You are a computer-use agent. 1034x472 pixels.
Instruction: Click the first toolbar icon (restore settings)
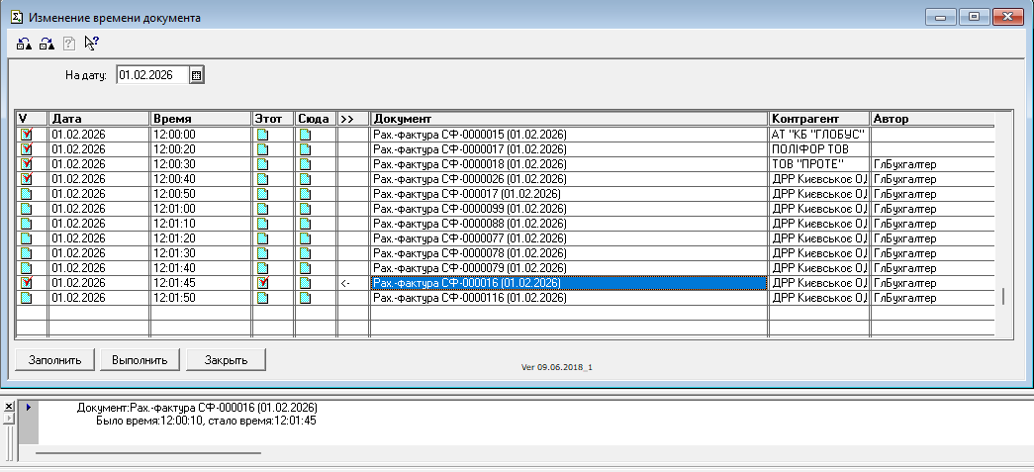(x=24, y=43)
